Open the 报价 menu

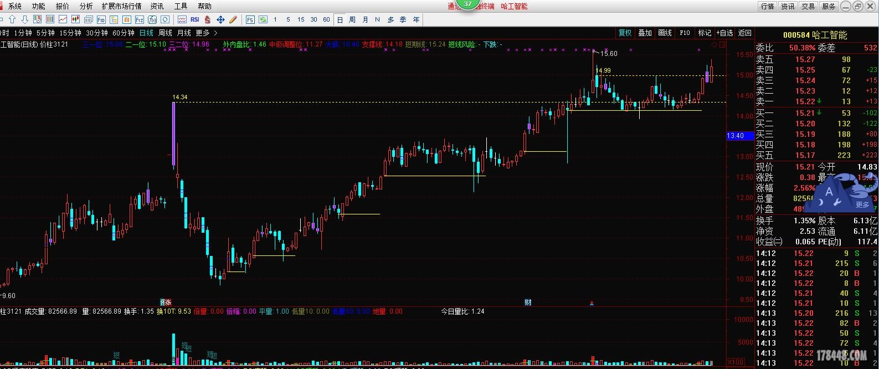pos(63,6)
